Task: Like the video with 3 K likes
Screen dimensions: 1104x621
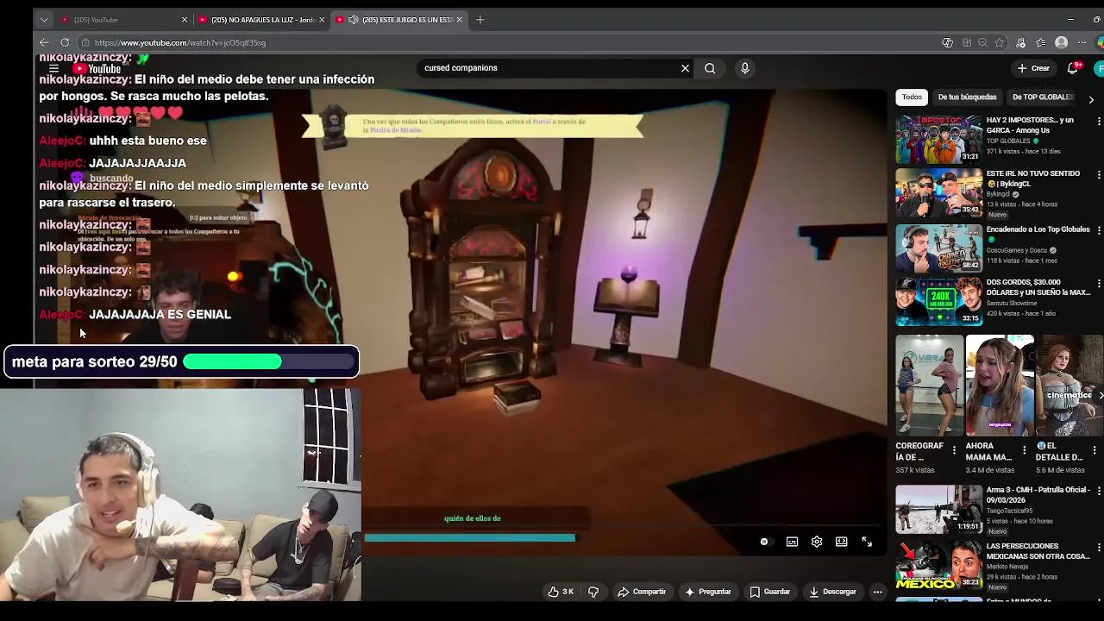Action: [561, 592]
